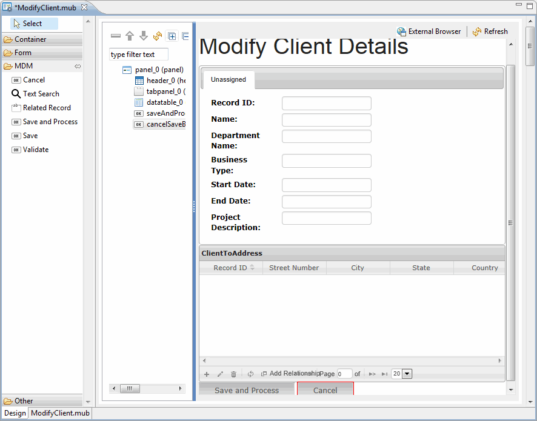Screen dimensions: 537x421
Task: Go to next page in datatable pager
Action: (x=372, y=374)
